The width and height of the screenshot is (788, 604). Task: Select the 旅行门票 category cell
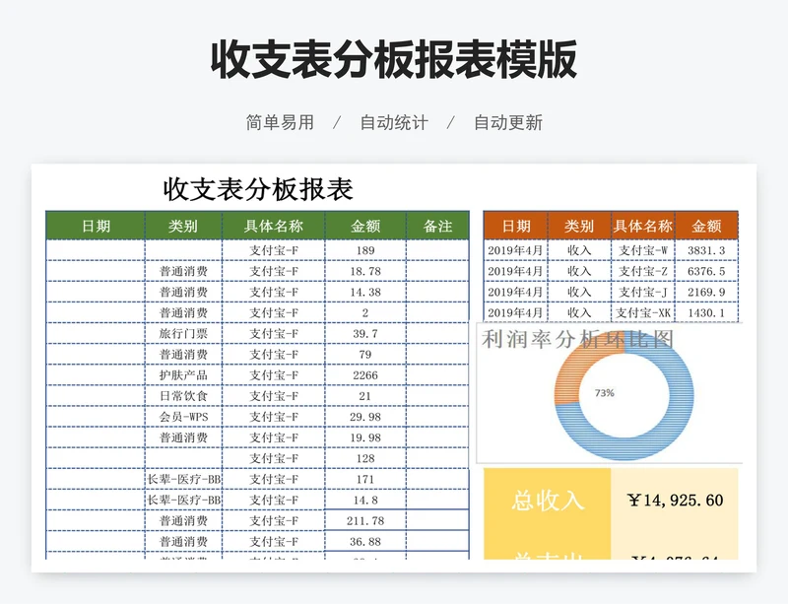pos(183,333)
